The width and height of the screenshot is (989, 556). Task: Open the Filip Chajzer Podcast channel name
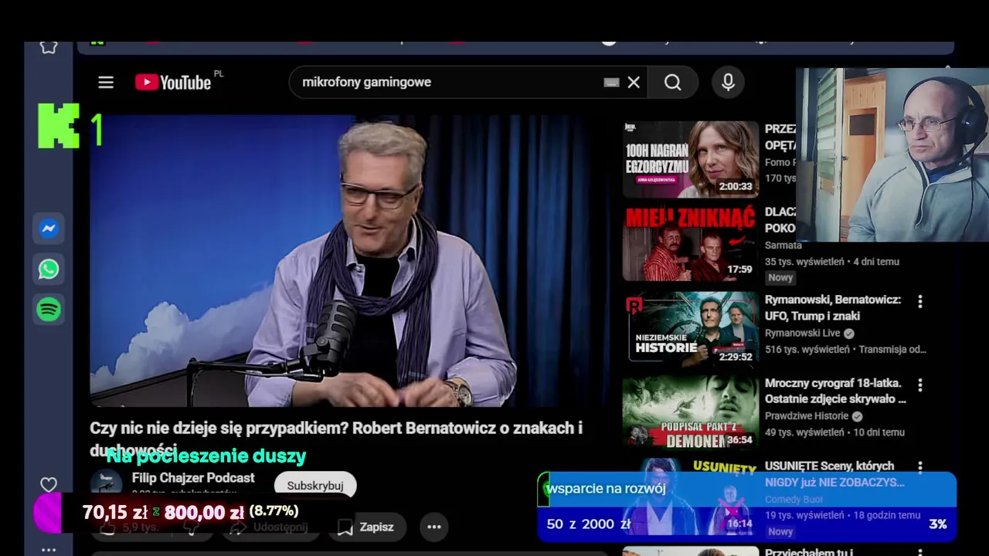[x=193, y=478]
